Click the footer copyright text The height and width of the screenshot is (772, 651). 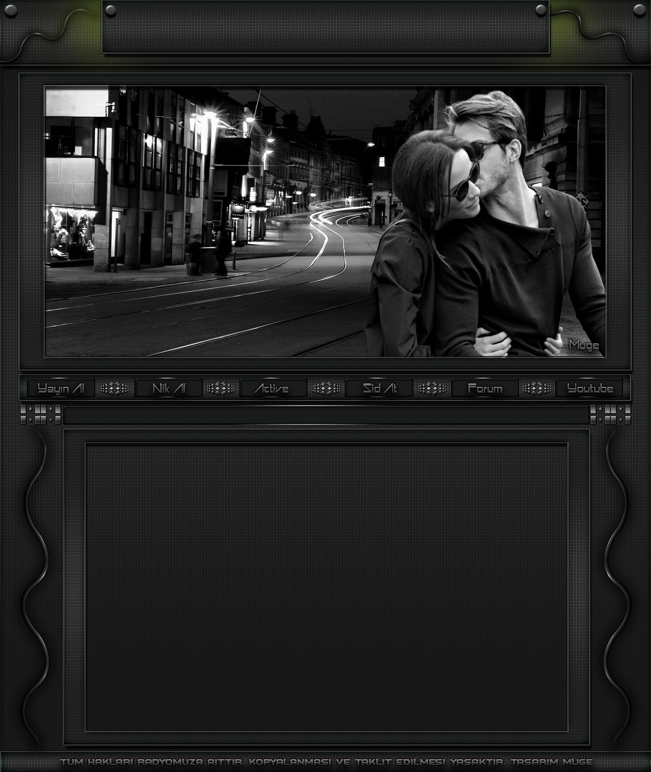tap(326, 762)
